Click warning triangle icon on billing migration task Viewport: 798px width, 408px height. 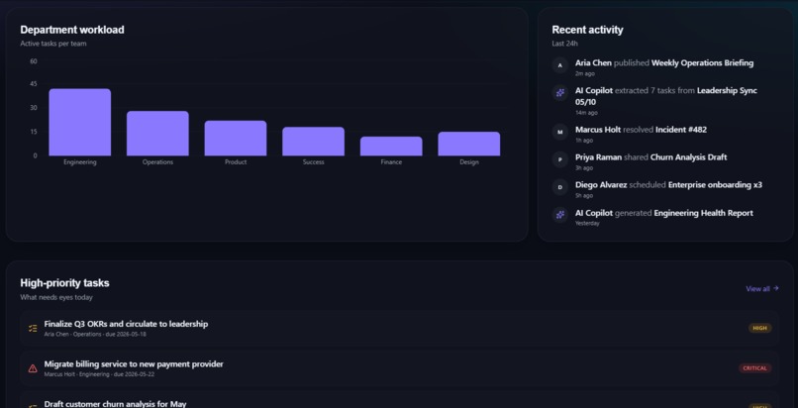33,368
